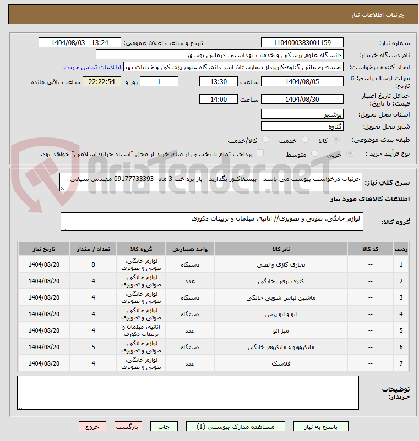The image size is (419, 441).
Task: Click the پاسخ به نیاز button
Action: coord(321,426)
